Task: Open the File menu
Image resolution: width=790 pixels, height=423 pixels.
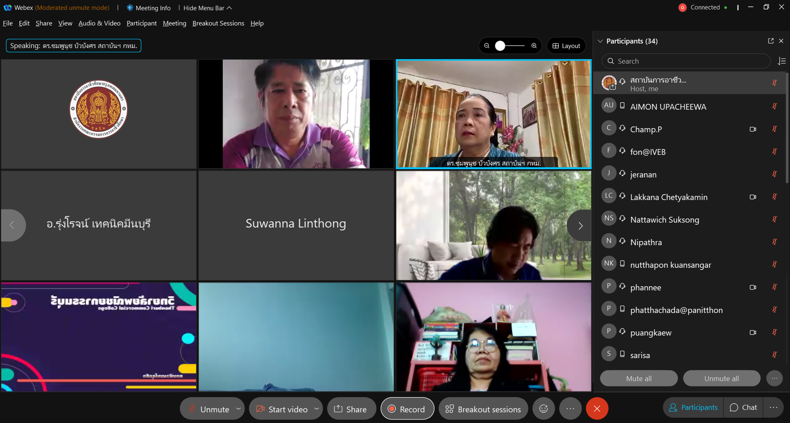Action: coord(8,23)
